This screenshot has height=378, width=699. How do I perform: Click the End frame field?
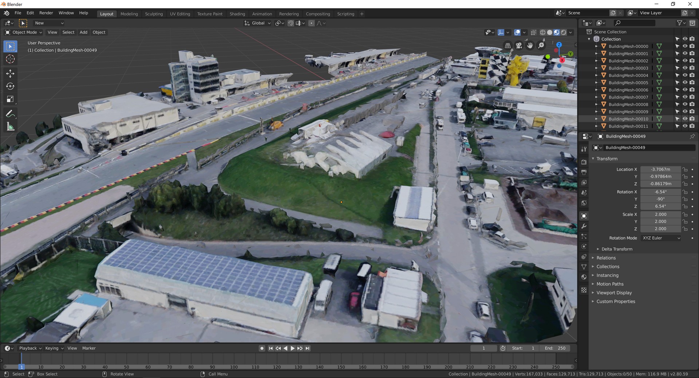[555, 348]
